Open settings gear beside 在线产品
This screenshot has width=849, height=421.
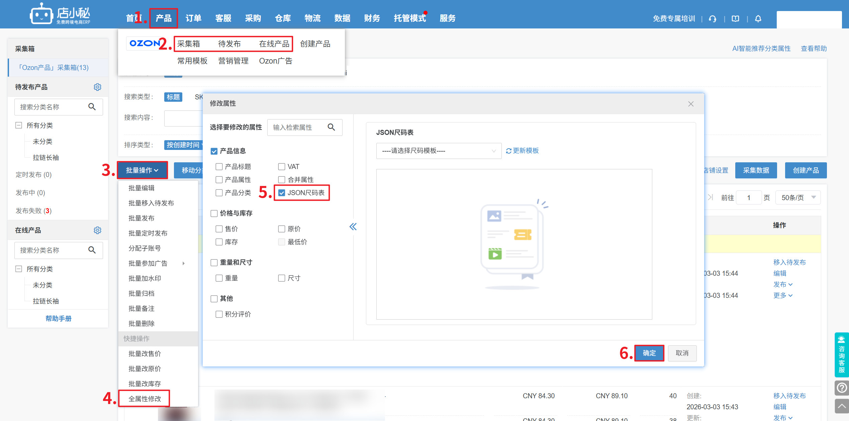point(97,230)
